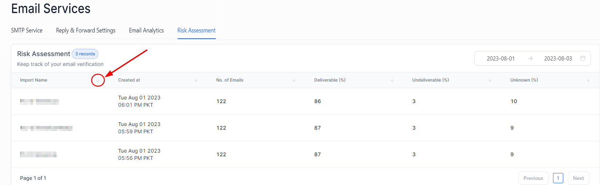Click the Deliverable (%) sort arrow

tap(392, 80)
